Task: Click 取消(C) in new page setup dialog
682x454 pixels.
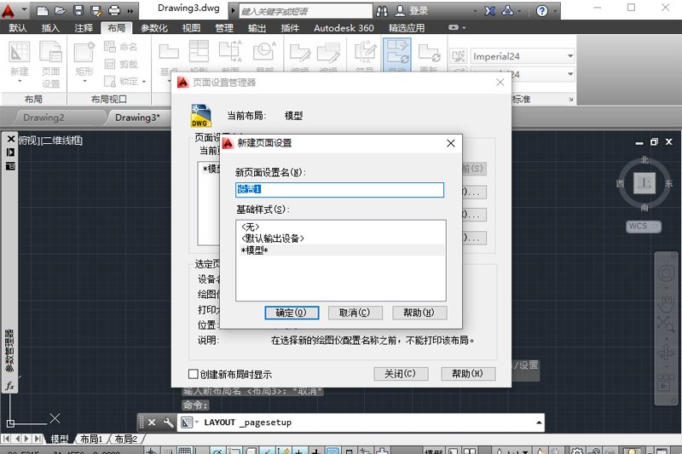Action: pos(355,313)
